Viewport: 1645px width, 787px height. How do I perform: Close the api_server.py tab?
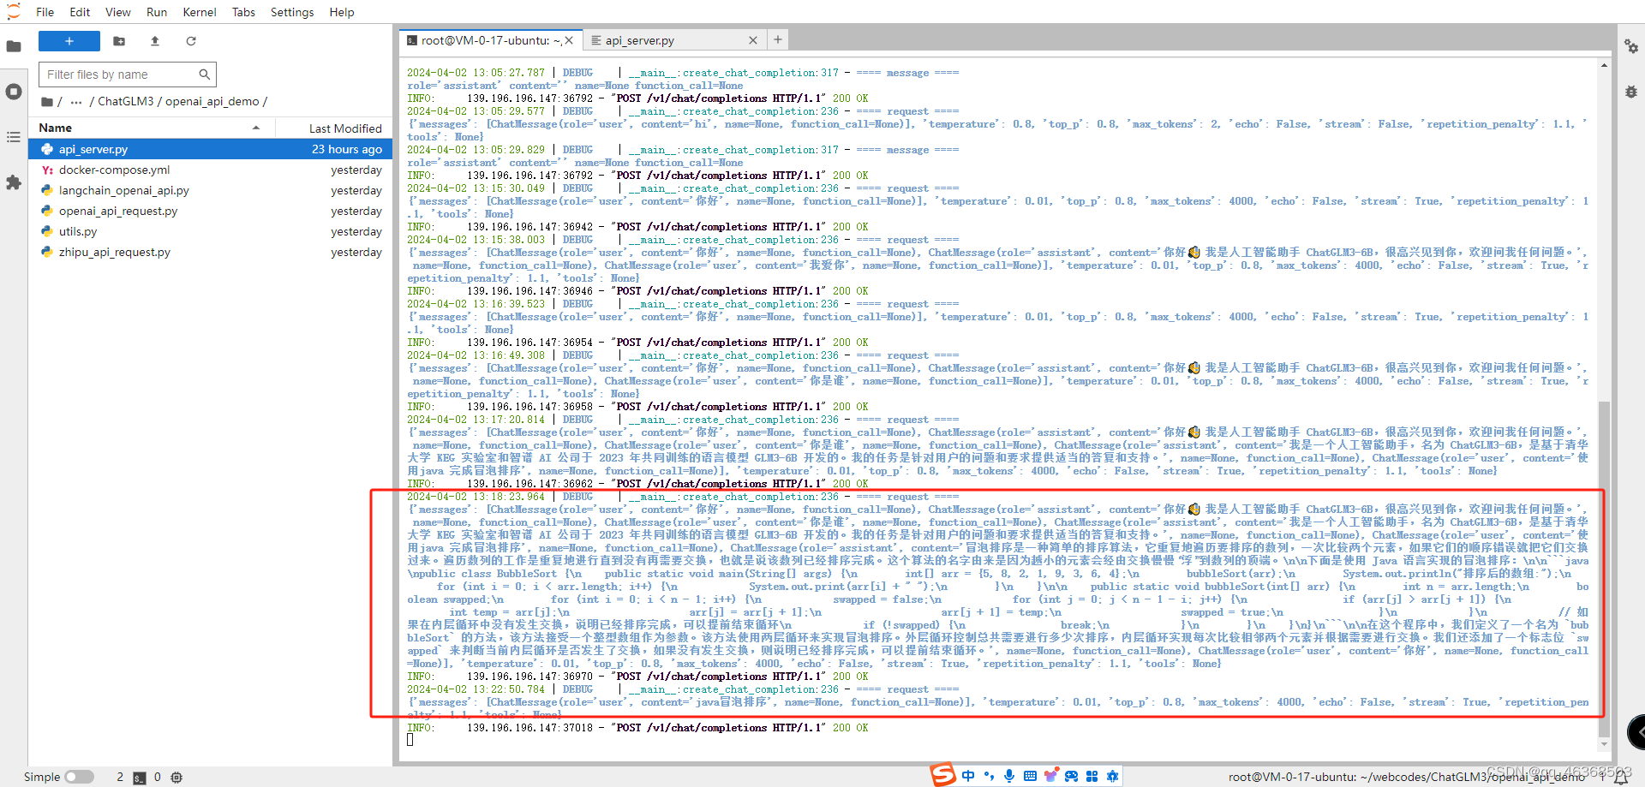click(x=753, y=40)
